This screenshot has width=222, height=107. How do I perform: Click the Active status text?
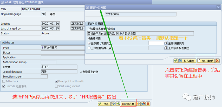click(x=45, y=33)
